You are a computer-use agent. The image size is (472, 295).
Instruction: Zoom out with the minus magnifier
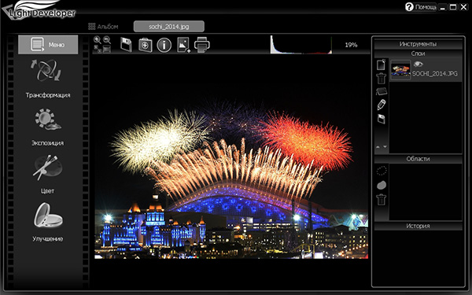point(107,40)
